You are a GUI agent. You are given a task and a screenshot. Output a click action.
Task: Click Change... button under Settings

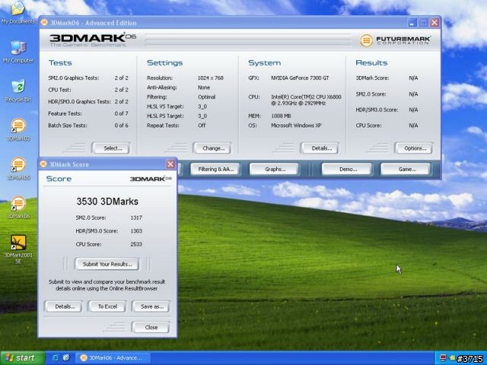(212, 148)
